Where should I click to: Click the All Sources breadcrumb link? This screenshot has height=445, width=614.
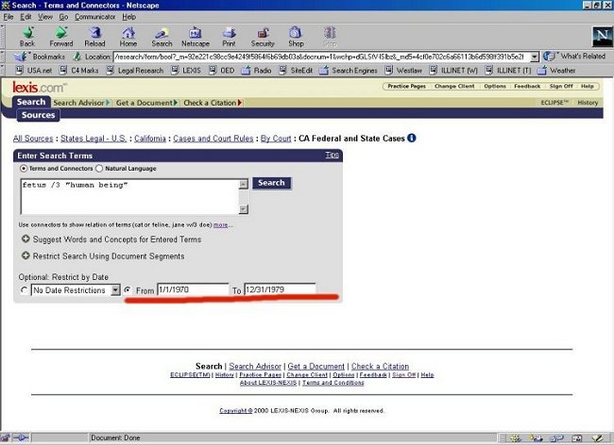[33, 139]
